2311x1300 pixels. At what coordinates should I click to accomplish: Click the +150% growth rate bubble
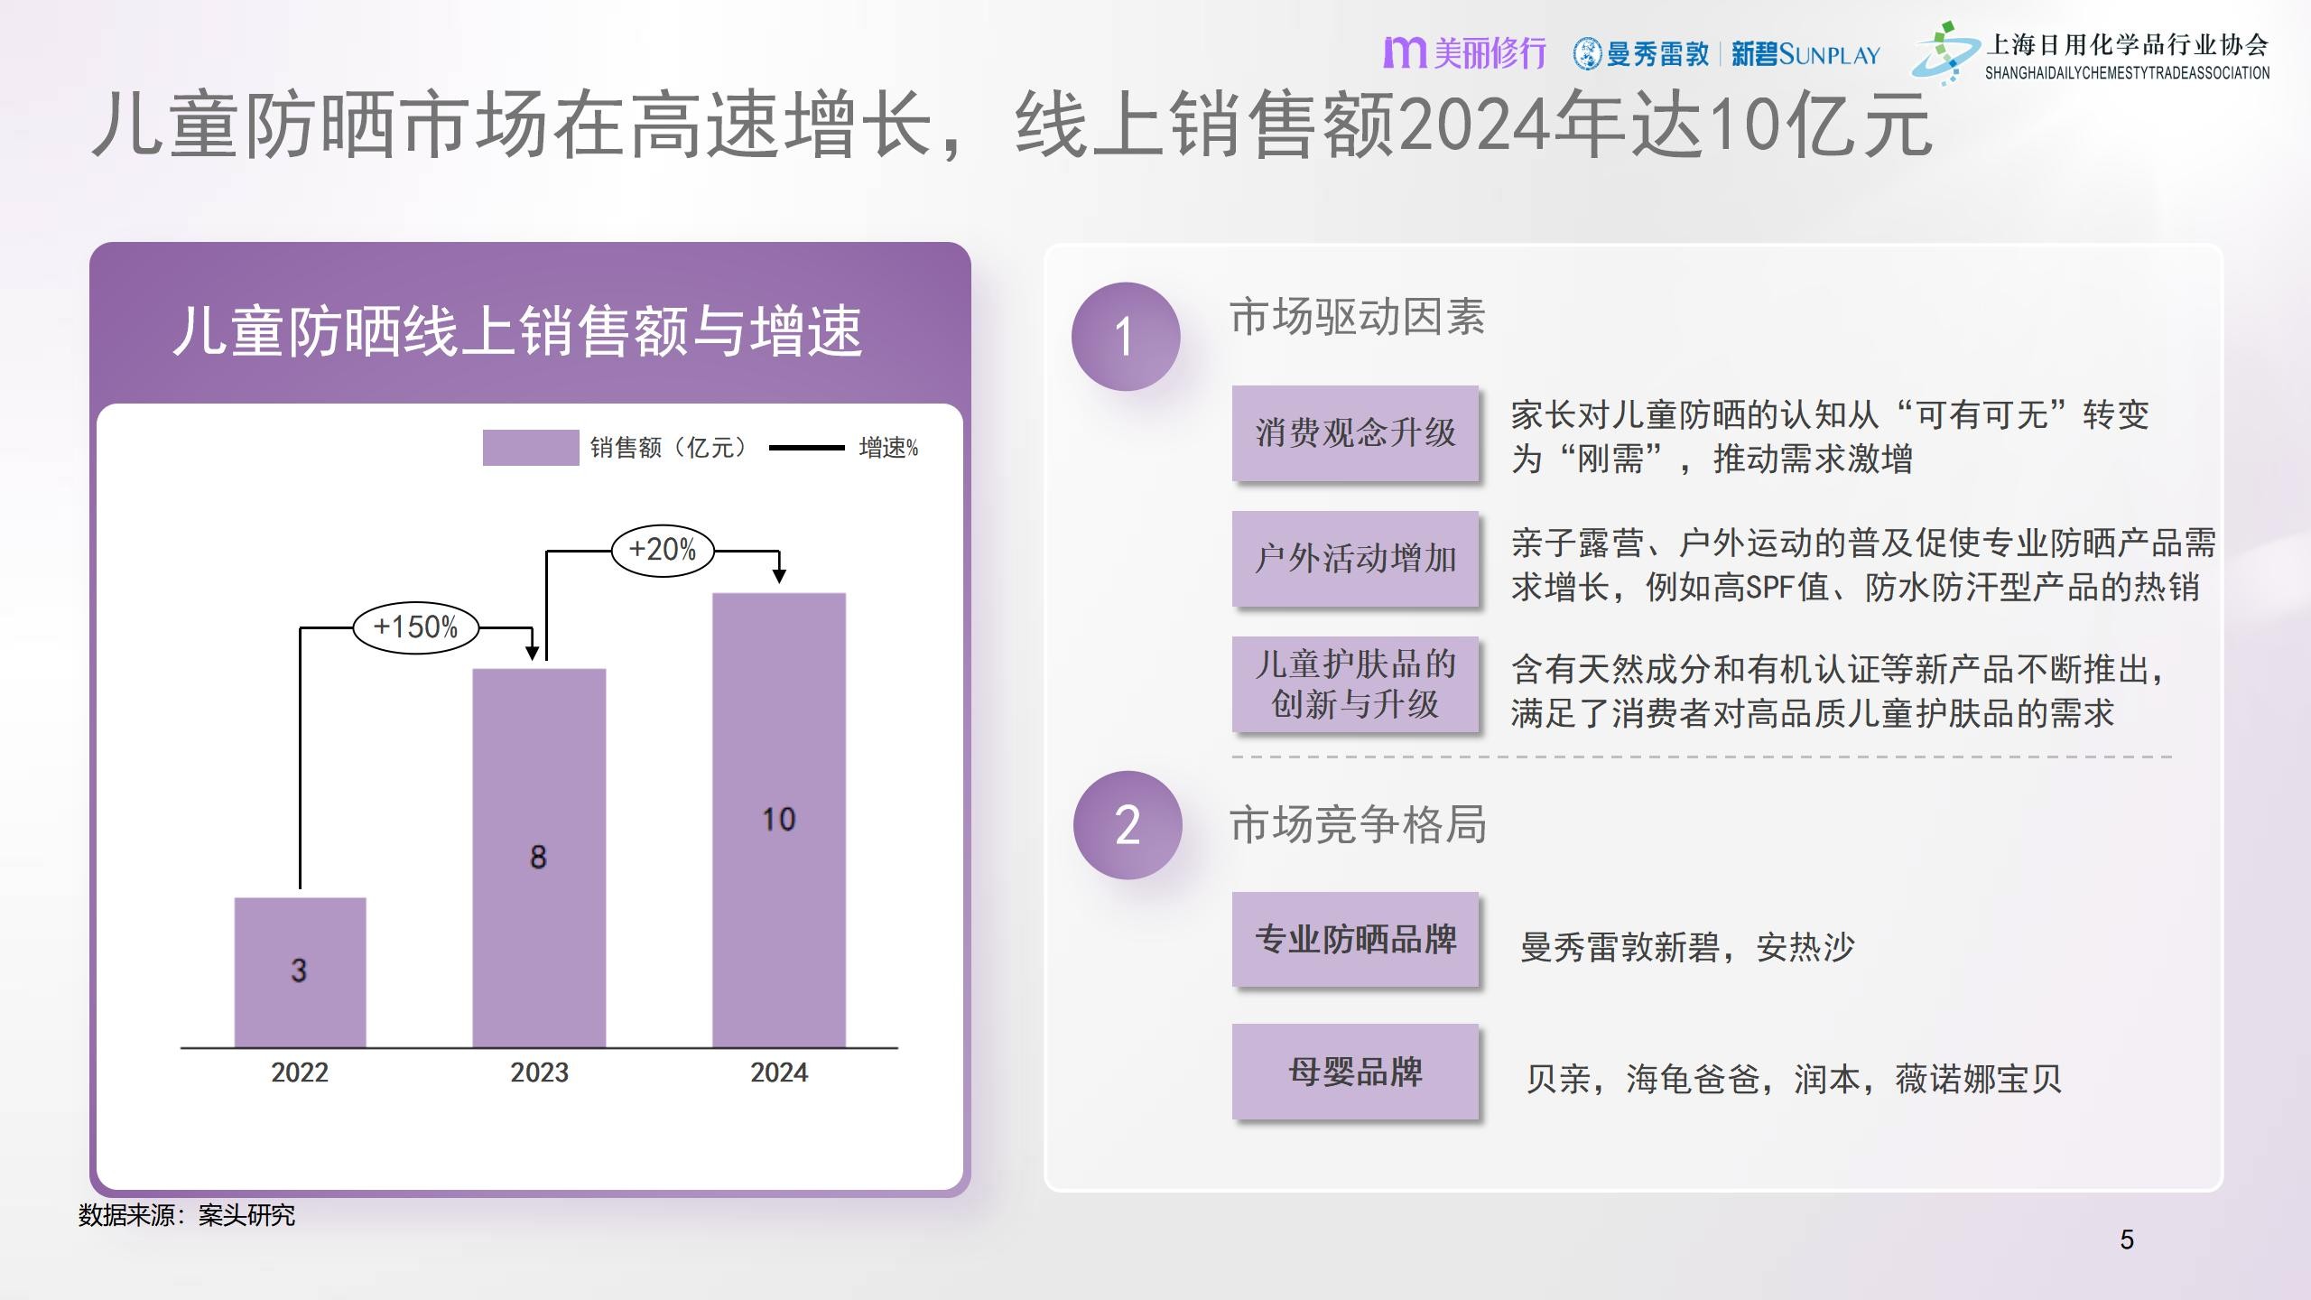pos(415,627)
